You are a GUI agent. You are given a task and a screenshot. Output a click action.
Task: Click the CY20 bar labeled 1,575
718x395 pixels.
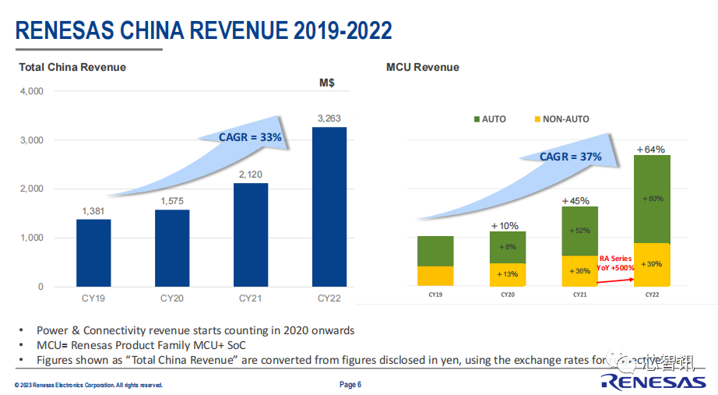pyautogui.click(x=172, y=249)
